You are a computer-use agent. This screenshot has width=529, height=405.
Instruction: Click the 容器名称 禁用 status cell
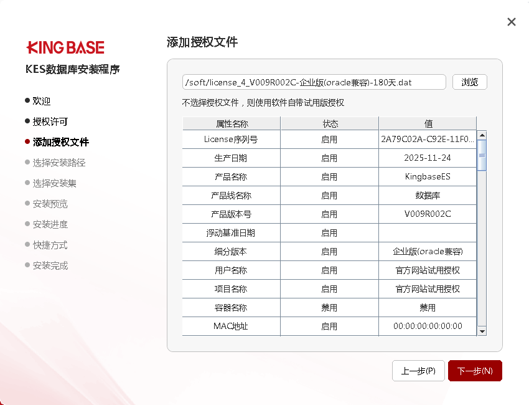click(x=329, y=308)
